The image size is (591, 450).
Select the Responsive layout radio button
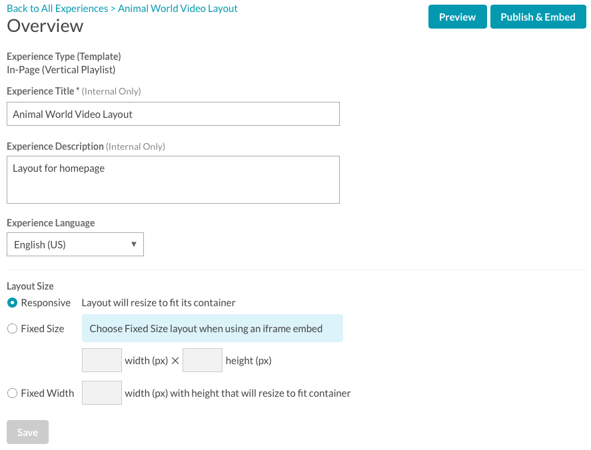point(12,303)
